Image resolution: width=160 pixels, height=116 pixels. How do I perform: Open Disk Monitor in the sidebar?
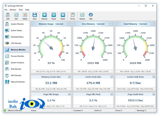tap(17, 69)
